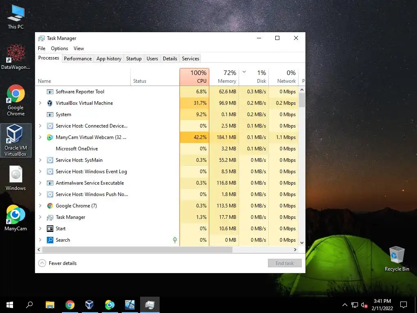Viewport: 417px width, 313px height.
Task: Expand the Task Manager process row
Action: pos(40,217)
